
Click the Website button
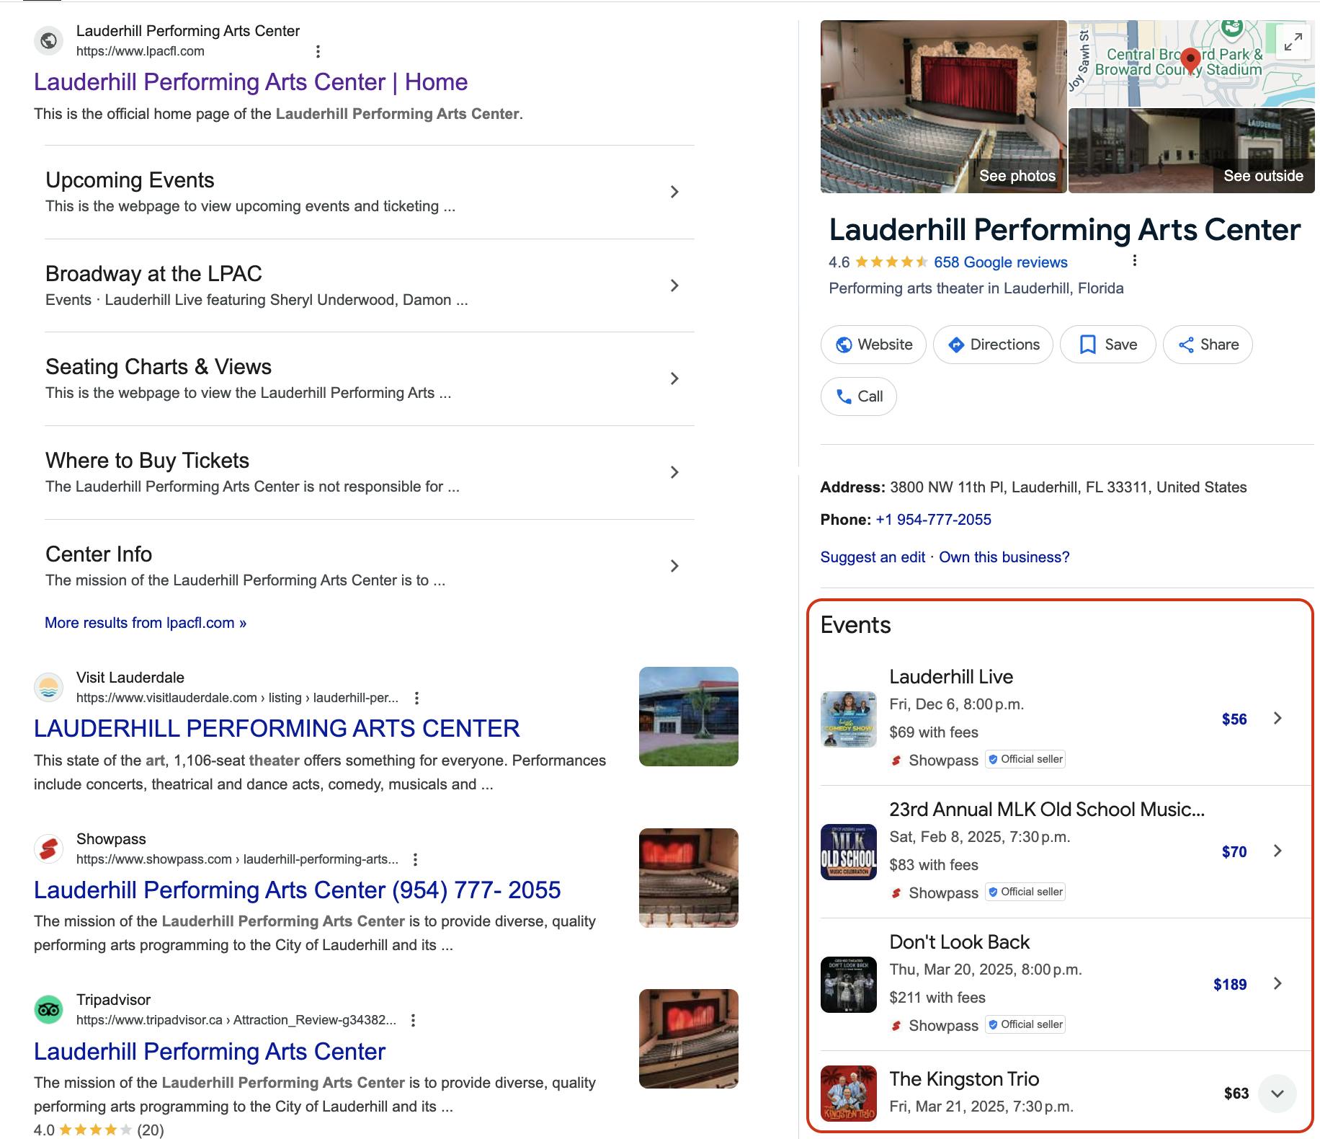(873, 345)
